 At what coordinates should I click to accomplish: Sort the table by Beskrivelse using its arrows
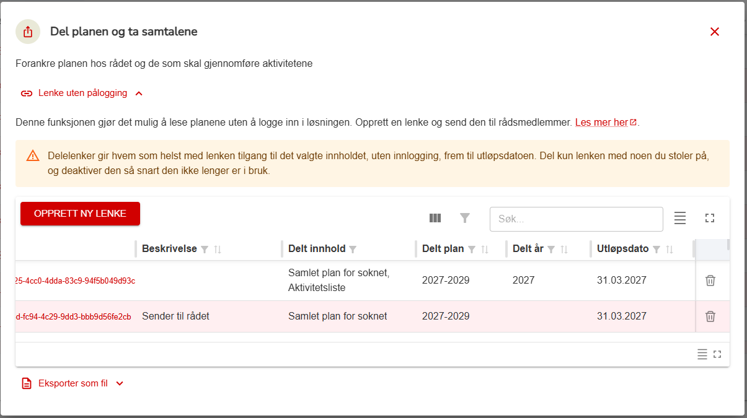218,250
